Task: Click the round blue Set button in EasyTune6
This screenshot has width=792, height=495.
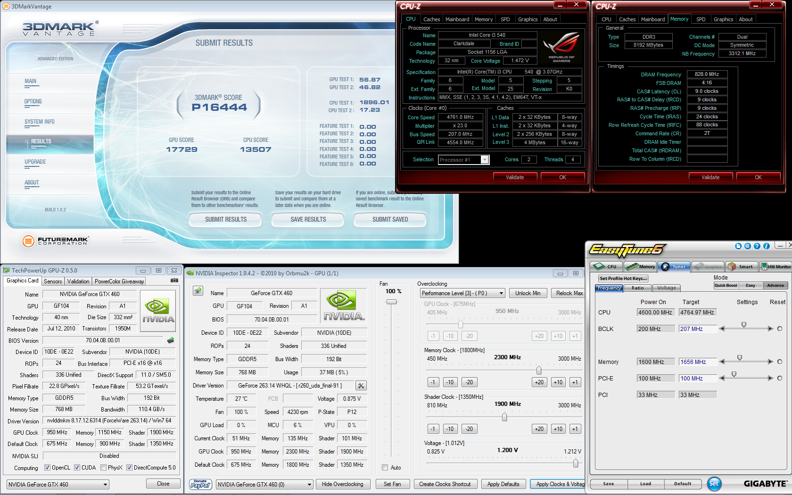Action: [714, 484]
